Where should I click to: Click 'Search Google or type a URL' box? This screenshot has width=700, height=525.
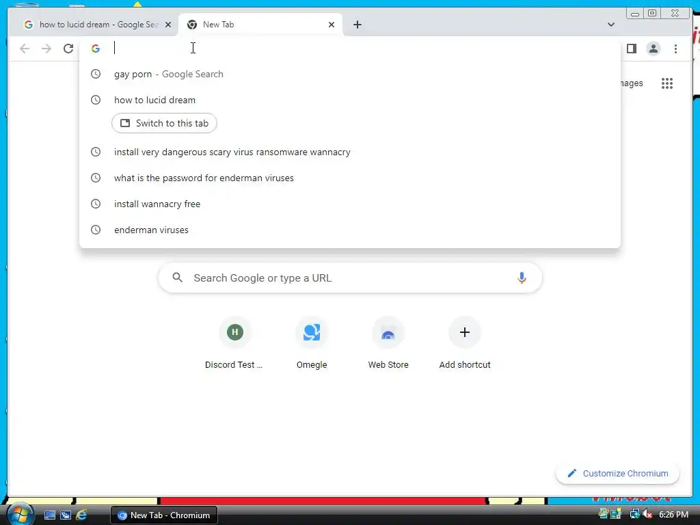[350, 278]
